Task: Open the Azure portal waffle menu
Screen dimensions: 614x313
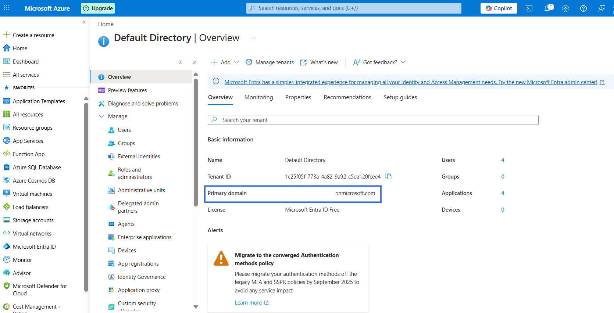Action: (x=7, y=8)
